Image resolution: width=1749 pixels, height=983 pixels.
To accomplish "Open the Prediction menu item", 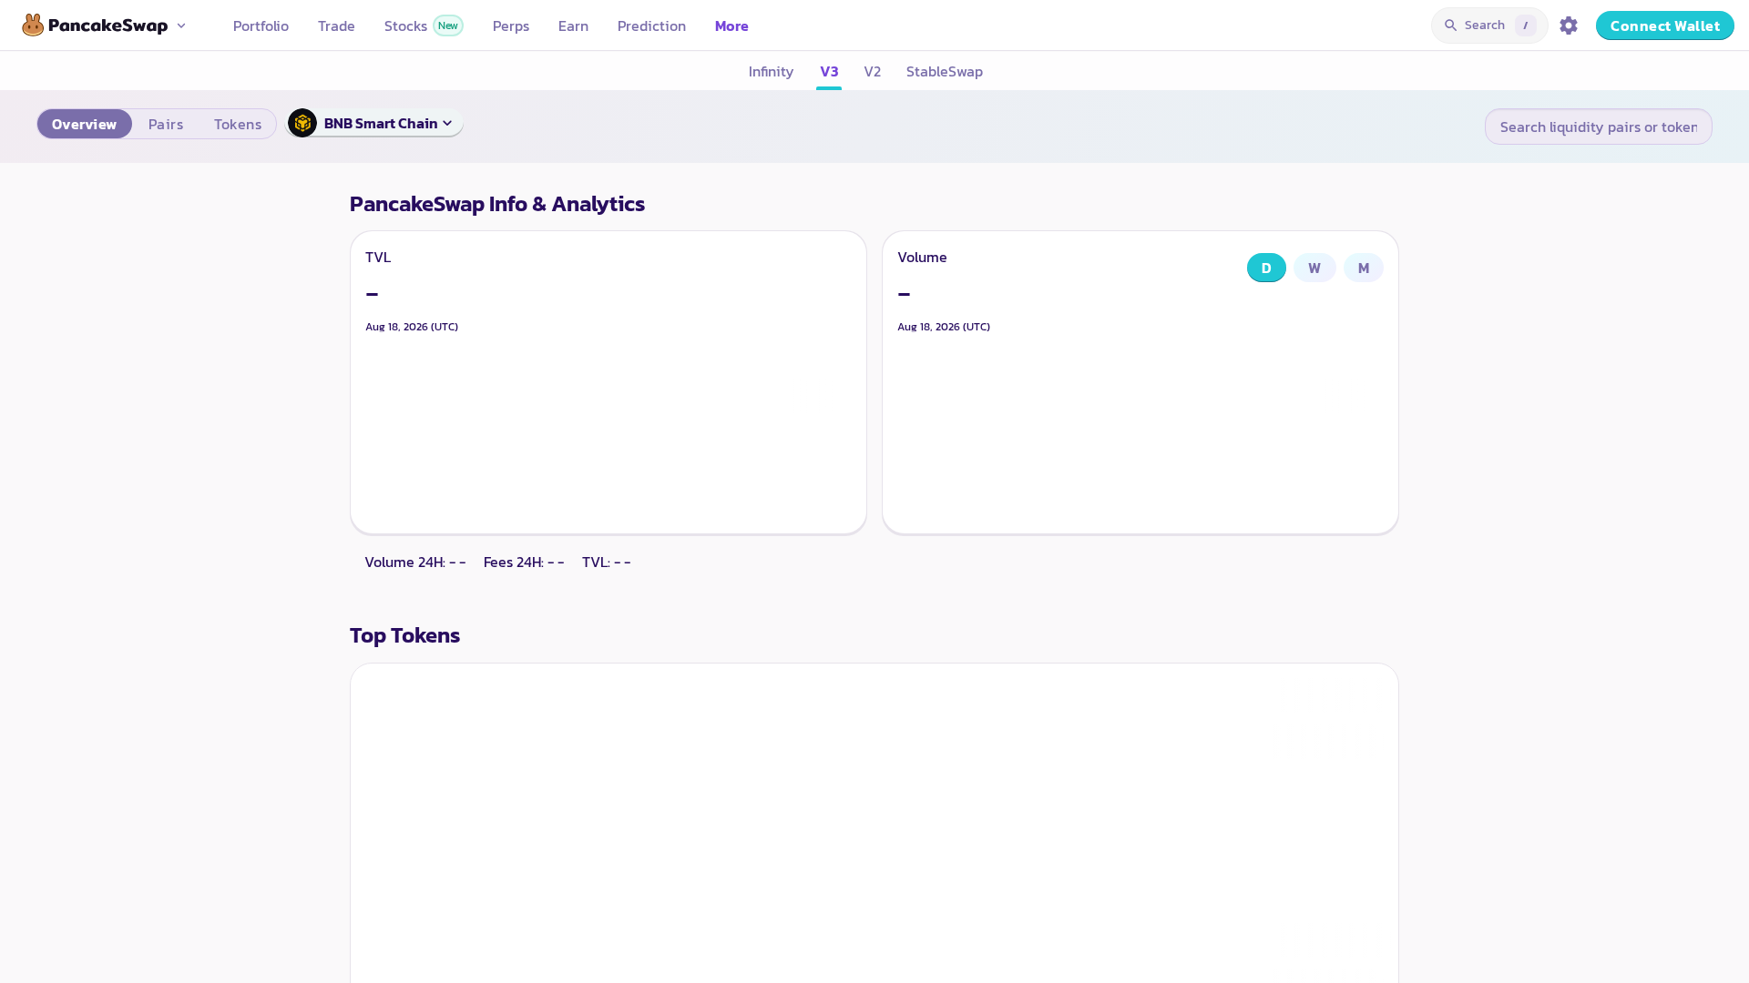I will coord(651,25).
